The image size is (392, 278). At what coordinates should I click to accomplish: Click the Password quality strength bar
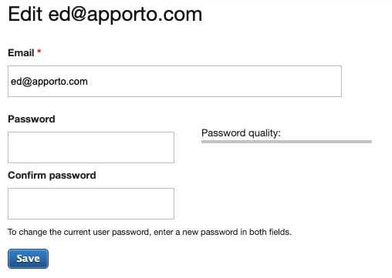click(x=286, y=142)
